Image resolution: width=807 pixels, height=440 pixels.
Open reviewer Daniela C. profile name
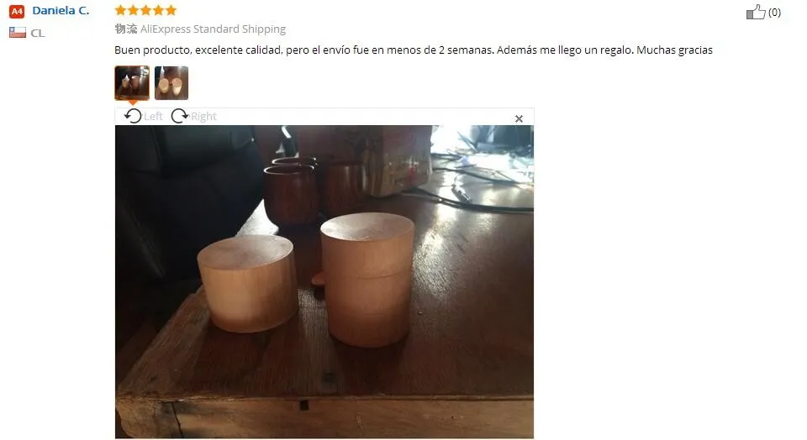[x=61, y=10]
